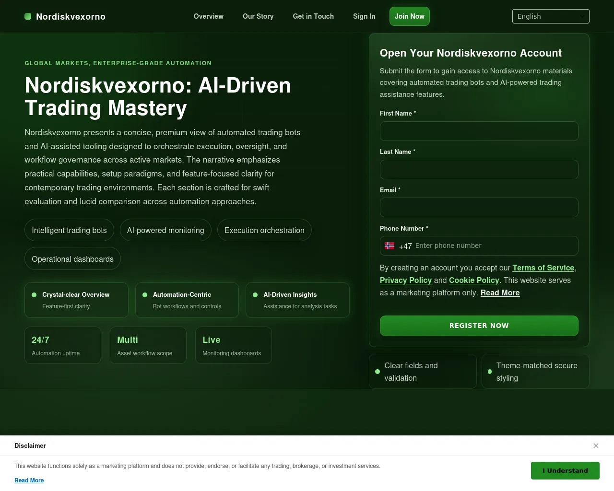
Task: Click Clear fields and validation card
Action: click(423, 372)
